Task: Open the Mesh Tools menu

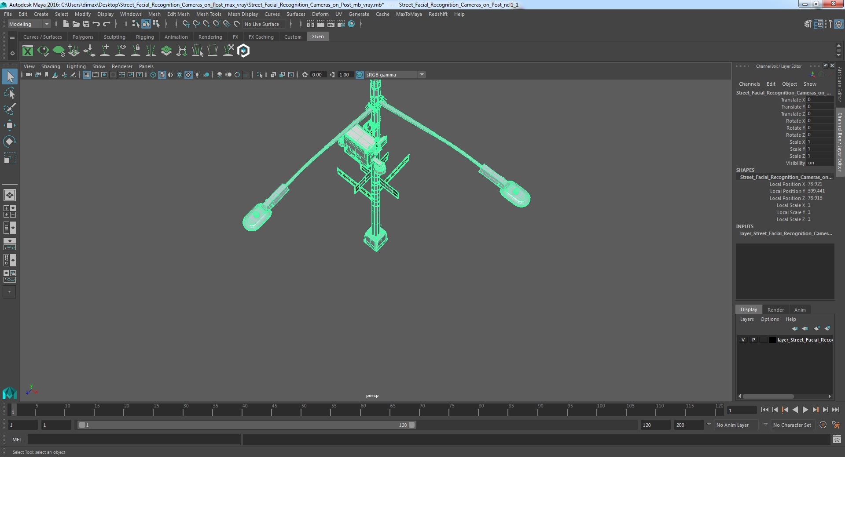Action: [x=208, y=14]
